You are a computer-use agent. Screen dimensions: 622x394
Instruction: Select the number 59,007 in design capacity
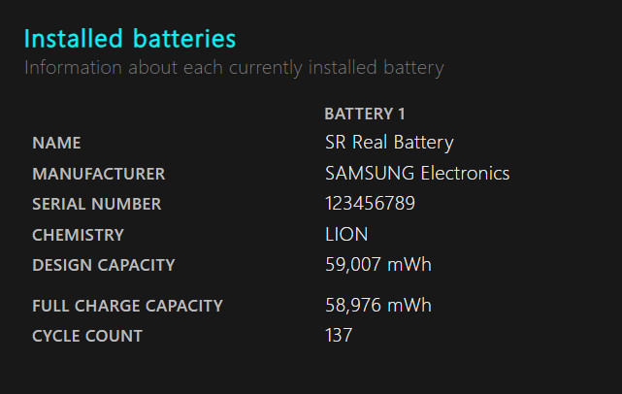click(352, 265)
